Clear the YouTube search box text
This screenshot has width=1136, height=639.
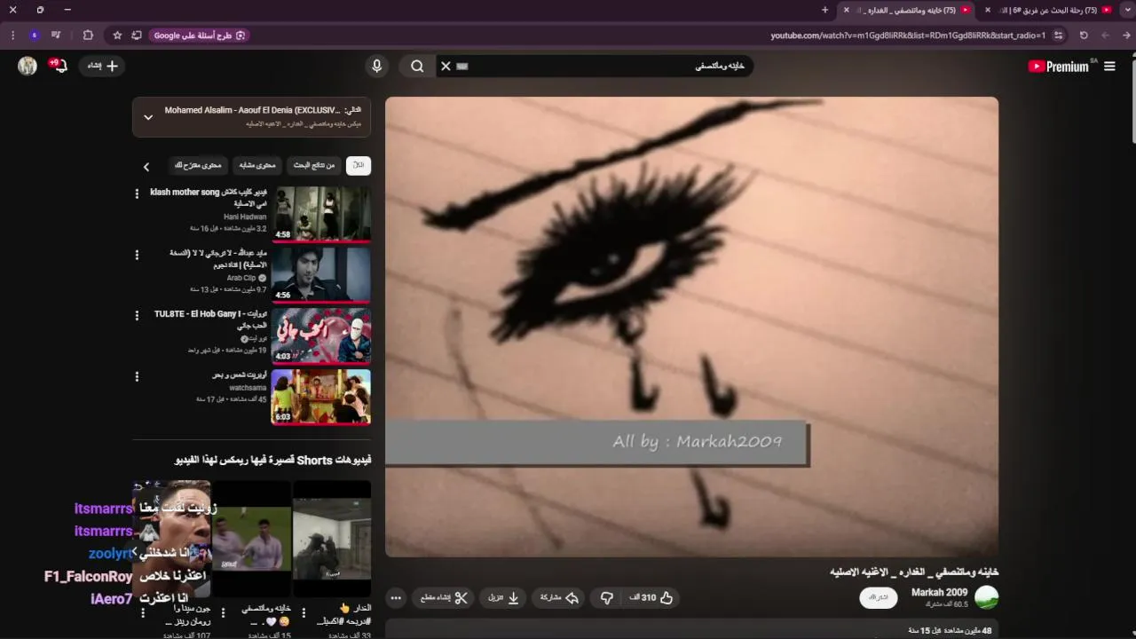point(446,66)
